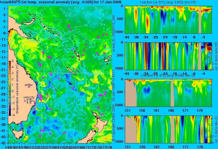Click the "-4" value at the temperature color bar bottom
Viewport: 218px width, 149px height.
tap(12, 115)
